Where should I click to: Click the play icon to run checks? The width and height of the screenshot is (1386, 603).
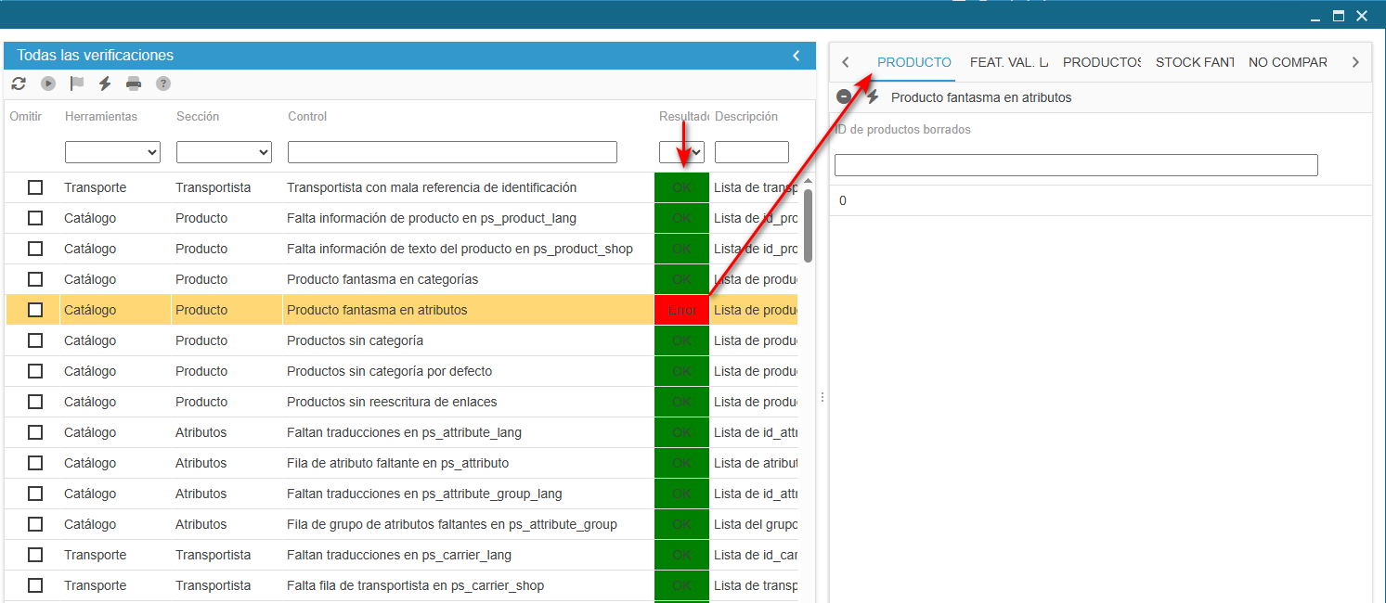point(48,83)
